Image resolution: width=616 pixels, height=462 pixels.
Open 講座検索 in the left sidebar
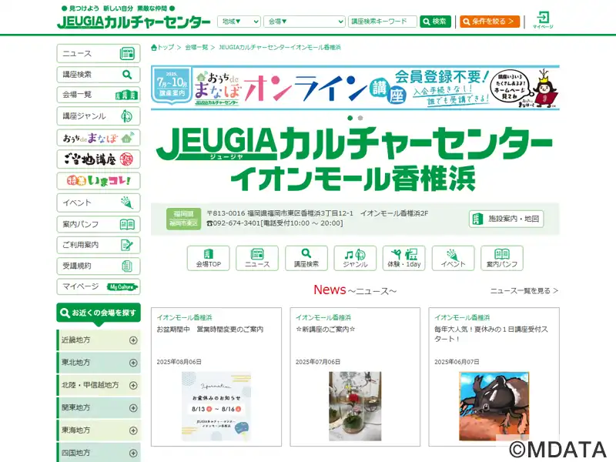(x=99, y=74)
